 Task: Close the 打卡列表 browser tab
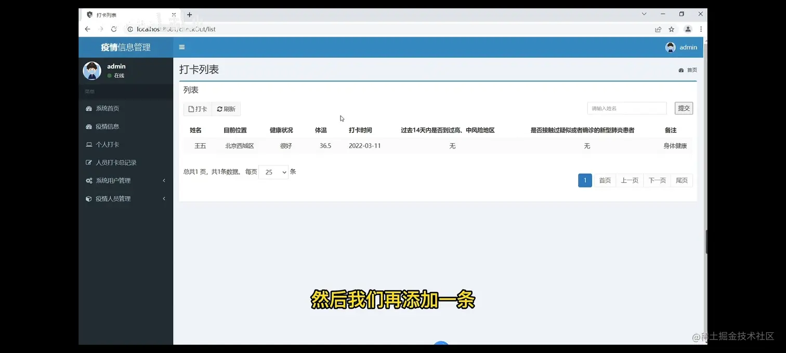pos(174,15)
